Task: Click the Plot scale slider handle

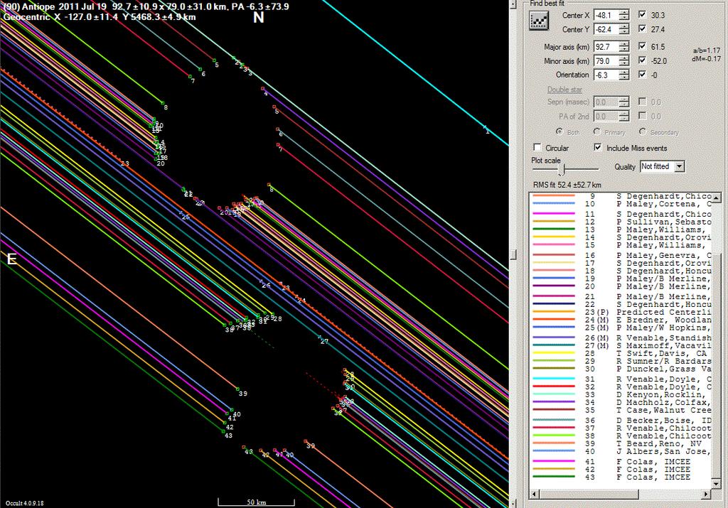Action: pyautogui.click(x=562, y=171)
